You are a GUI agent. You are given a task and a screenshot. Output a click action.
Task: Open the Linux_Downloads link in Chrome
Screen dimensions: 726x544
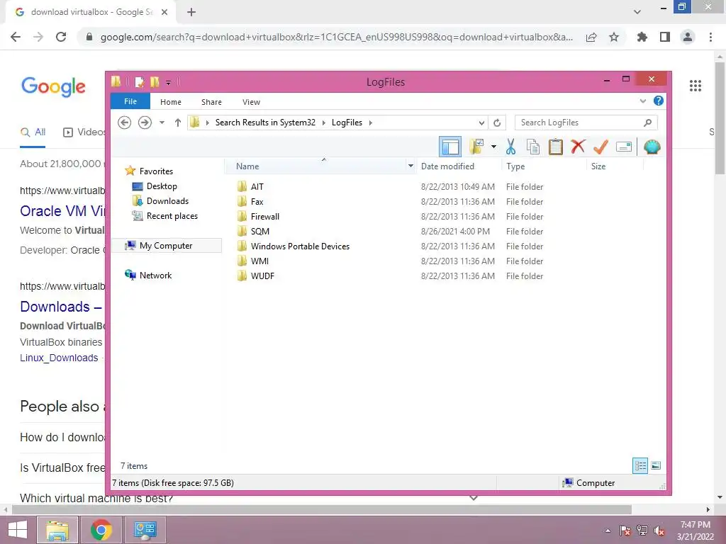click(x=59, y=358)
